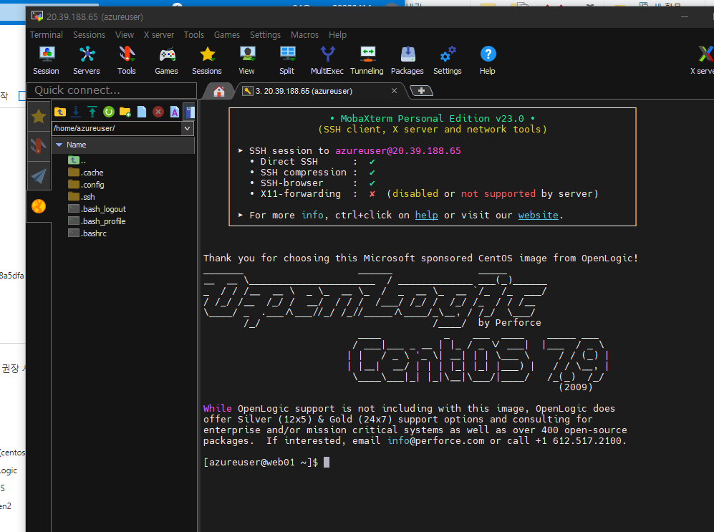Open the View toolbar button
This screenshot has height=532, width=714.
coord(247,61)
